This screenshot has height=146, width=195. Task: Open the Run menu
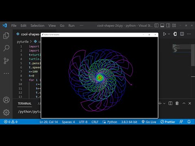[x=71, y=26]
